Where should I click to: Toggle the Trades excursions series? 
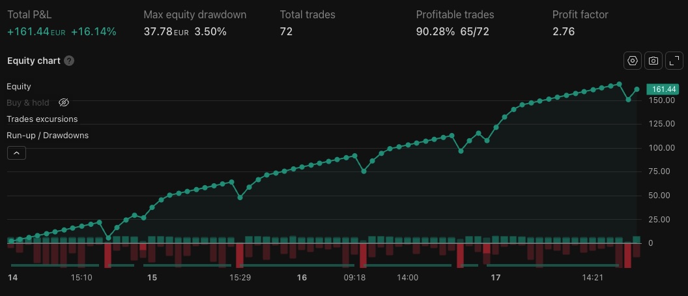point(42,119)
